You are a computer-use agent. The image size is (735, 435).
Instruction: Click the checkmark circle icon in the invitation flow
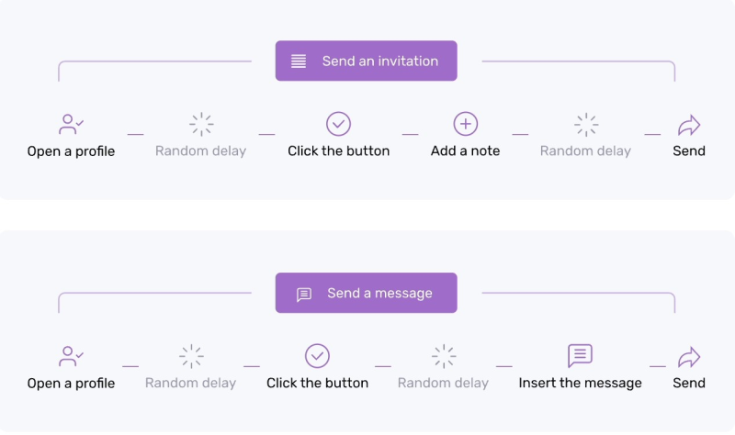point(339,124)
